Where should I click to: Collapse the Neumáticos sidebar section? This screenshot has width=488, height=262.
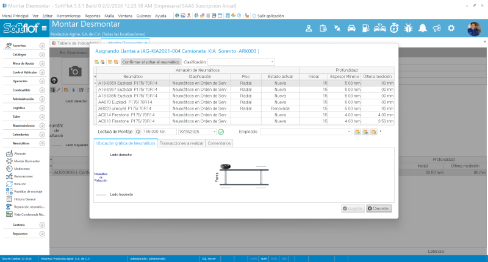point(42,143)
